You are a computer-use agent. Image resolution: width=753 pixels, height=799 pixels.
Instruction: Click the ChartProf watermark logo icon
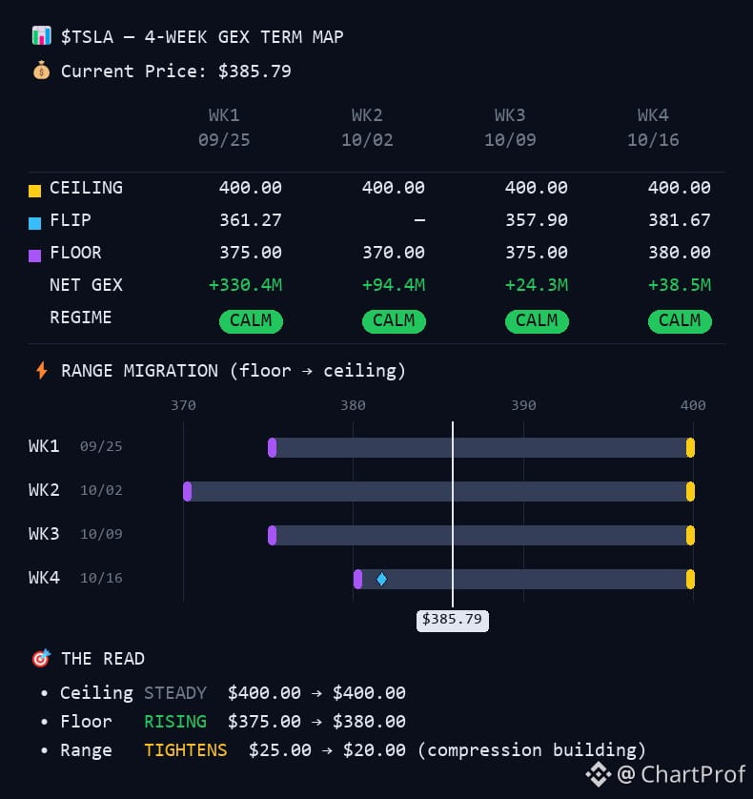[x=599, y=774]
